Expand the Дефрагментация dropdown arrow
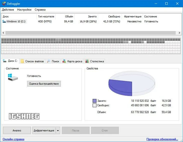 (58, 130)
